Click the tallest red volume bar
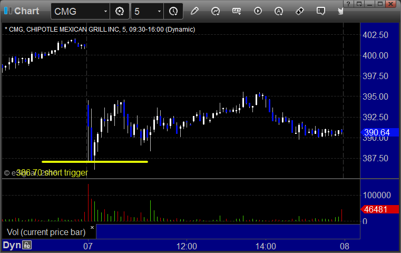Screen dimensions: 401x253 click(88, 202)
